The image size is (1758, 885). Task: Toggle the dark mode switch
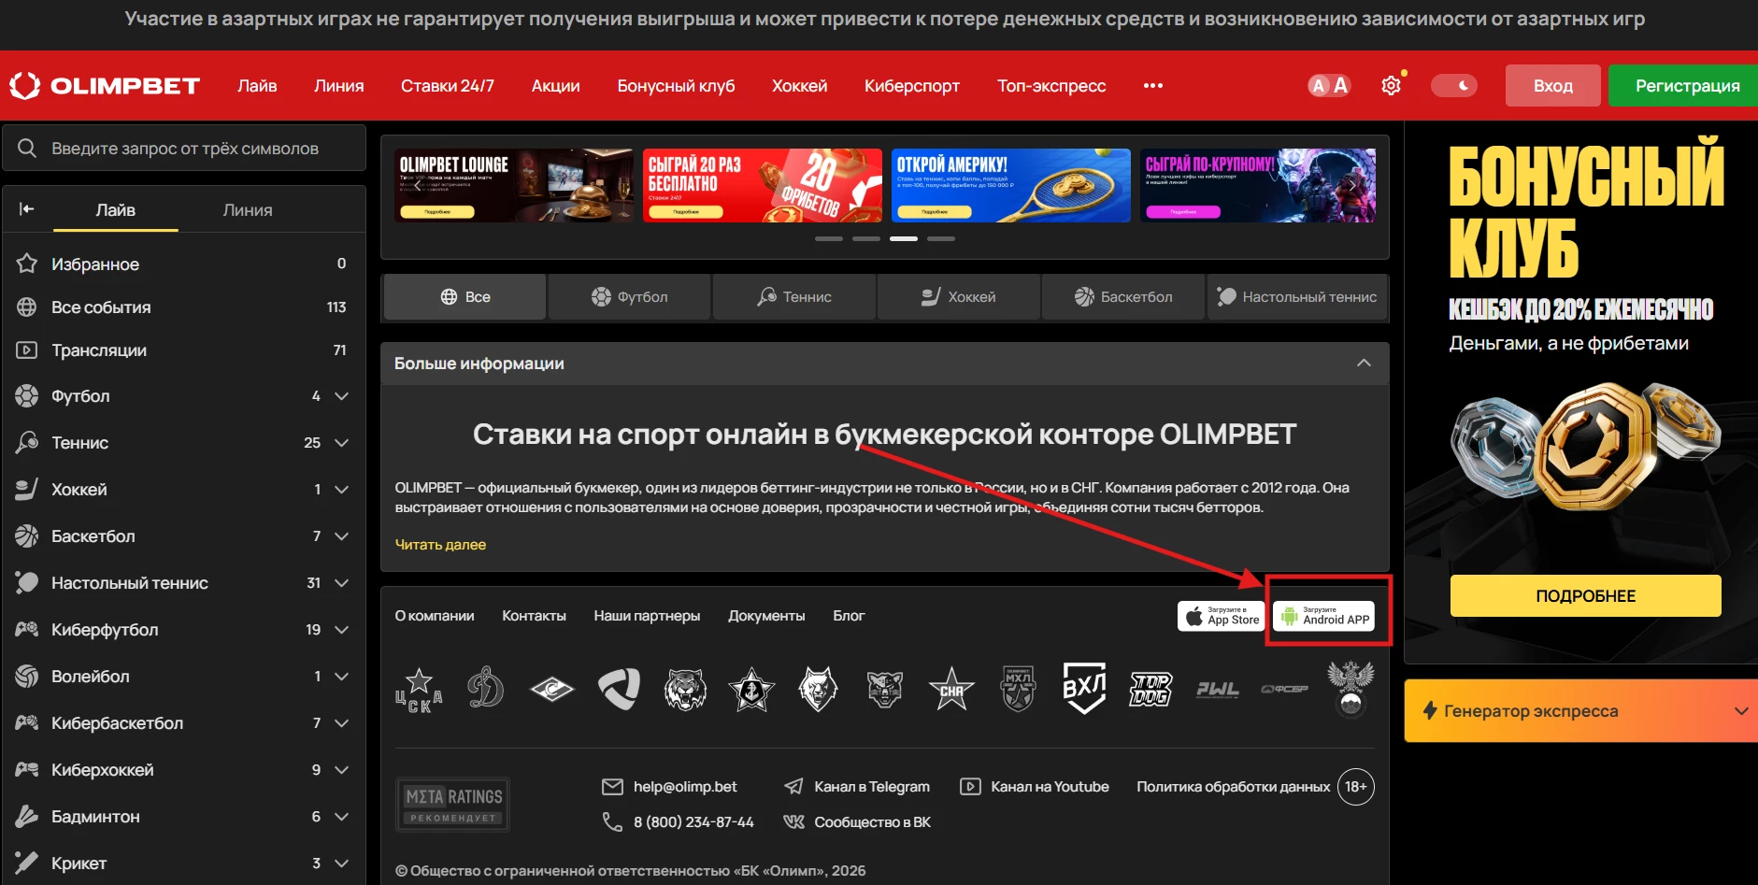coord(1454,86)
